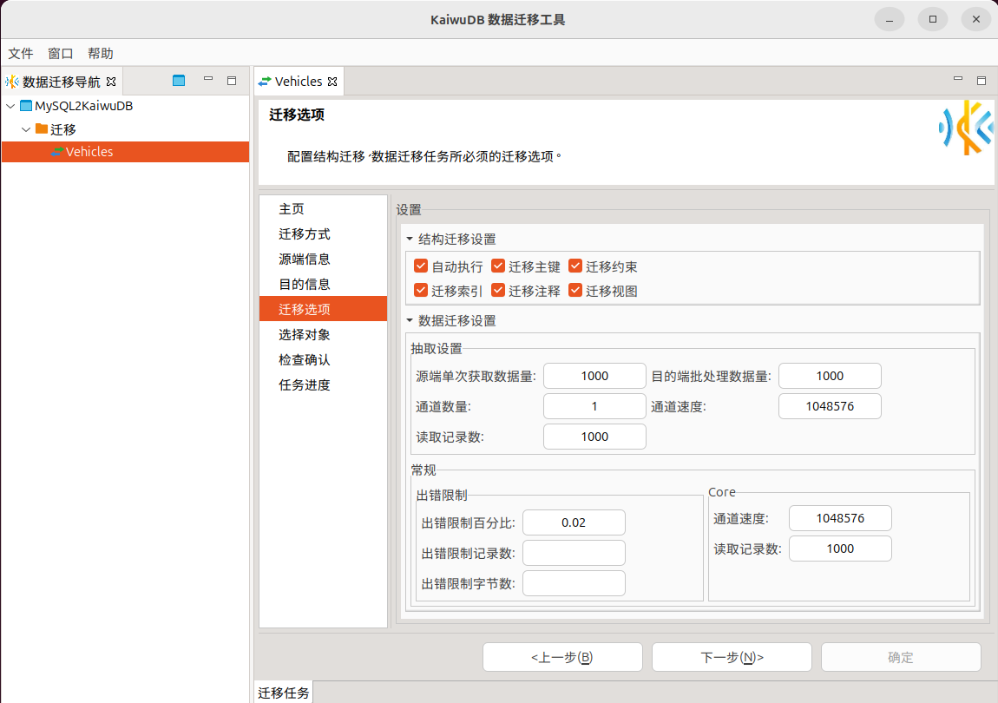This screenshot has height=703, width=998.
Task: Click the 出错限制字节数 field
Action: click(x=574, y=583)
